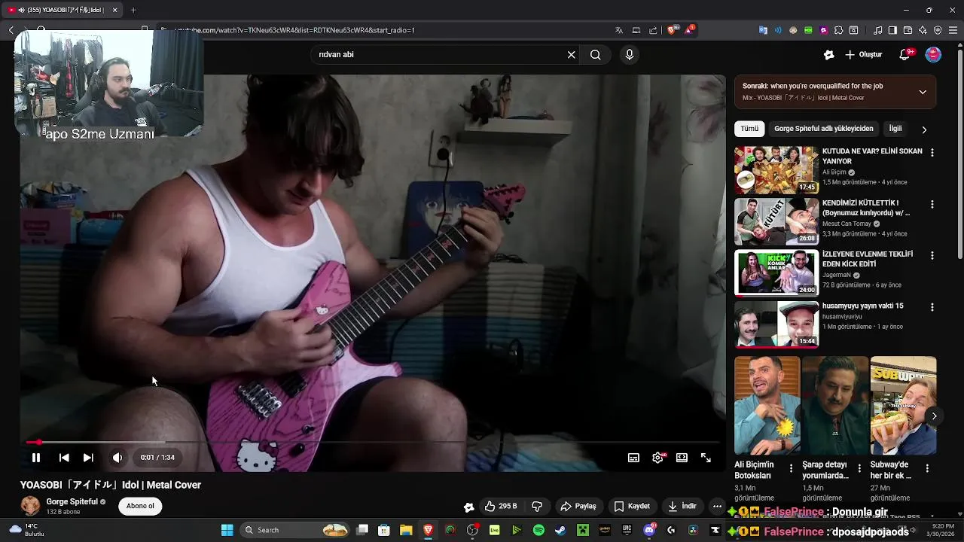
Task: Open Brave Wallet icon
Action: click(x=908, y=30)
